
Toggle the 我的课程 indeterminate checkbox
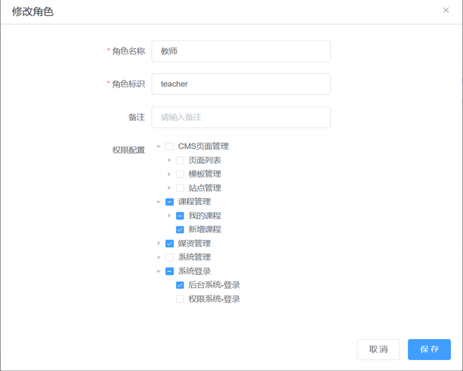coord(180,216)
